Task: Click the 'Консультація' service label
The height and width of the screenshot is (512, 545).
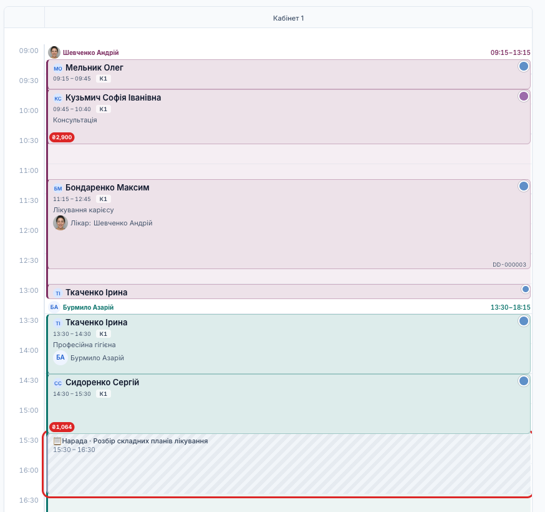Action: tap(75, 120)
